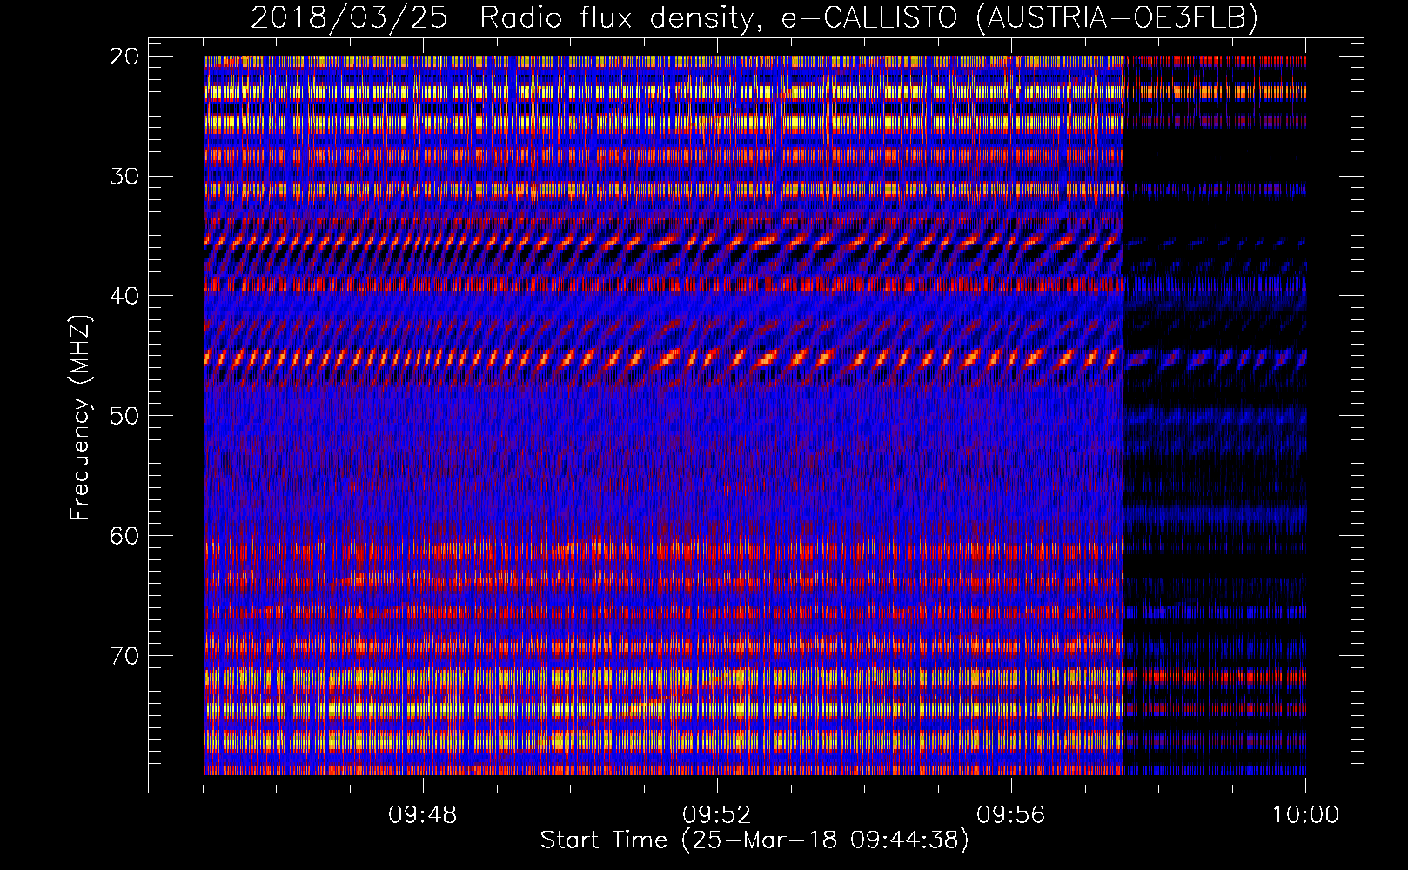Click the 'Start Time (25-Mar-18 09:44:38)' label

coord(754,840)
